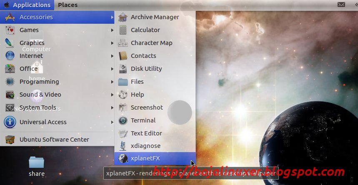Click the Ubuntu Software Center icon

tap(10, 139)
